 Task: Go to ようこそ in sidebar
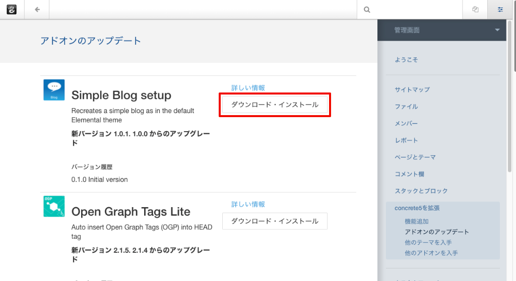406,60
